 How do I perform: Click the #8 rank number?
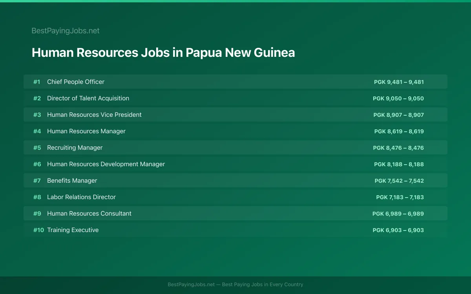click(x=37, y=197)
